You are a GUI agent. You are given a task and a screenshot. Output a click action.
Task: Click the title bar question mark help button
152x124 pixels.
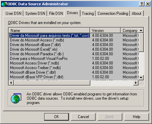point(142,4)
